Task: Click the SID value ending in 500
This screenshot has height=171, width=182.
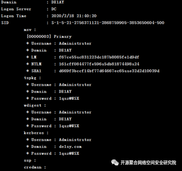Action: coord(108,23)
